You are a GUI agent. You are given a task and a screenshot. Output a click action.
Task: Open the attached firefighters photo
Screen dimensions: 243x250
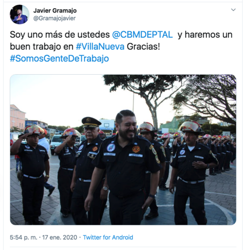(x=123, y=150)
